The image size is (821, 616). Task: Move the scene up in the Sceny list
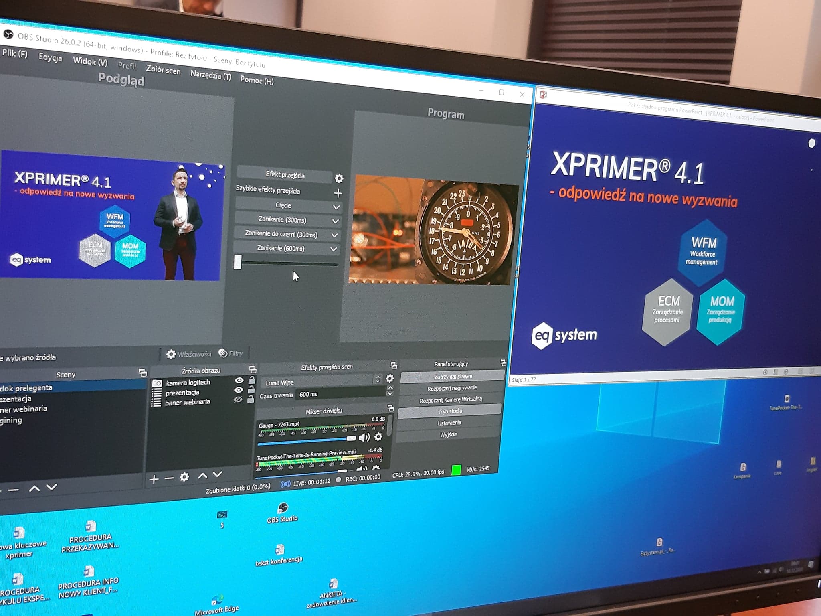(34, 488)
